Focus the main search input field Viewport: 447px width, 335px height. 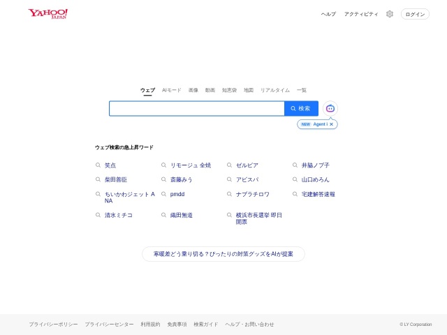197,109
